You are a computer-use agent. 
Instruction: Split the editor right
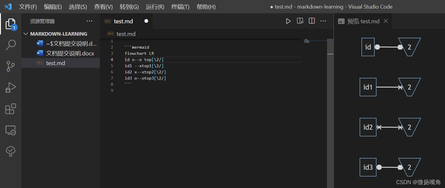311,21
